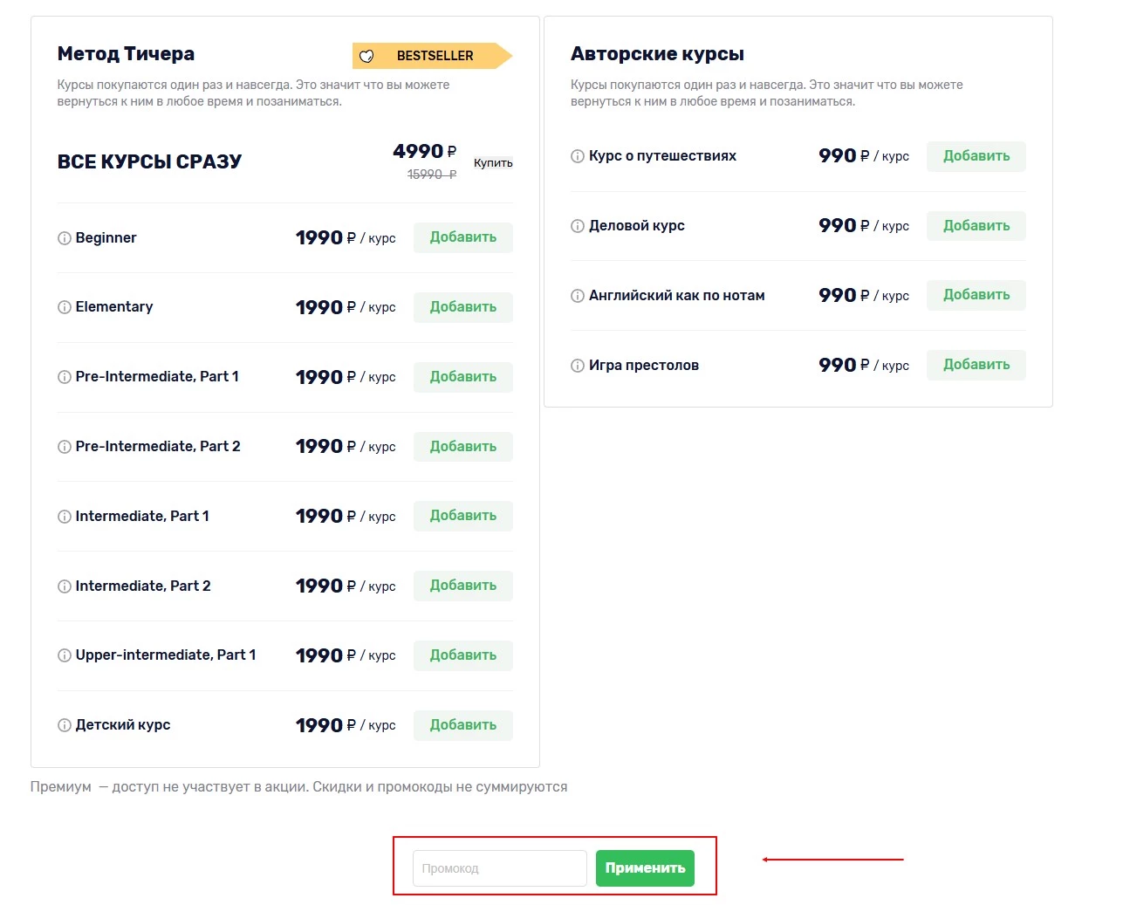Open info icon beside Elementary course

tap(64, 307)
